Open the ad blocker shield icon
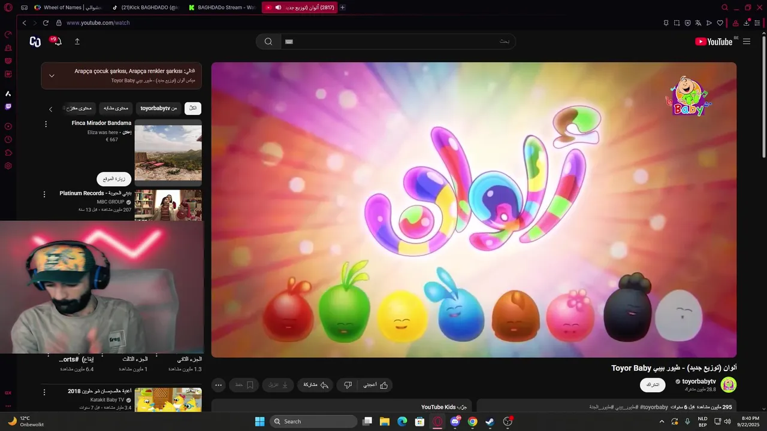The height and width of the screenshot is (431, 767). [687, 23]
